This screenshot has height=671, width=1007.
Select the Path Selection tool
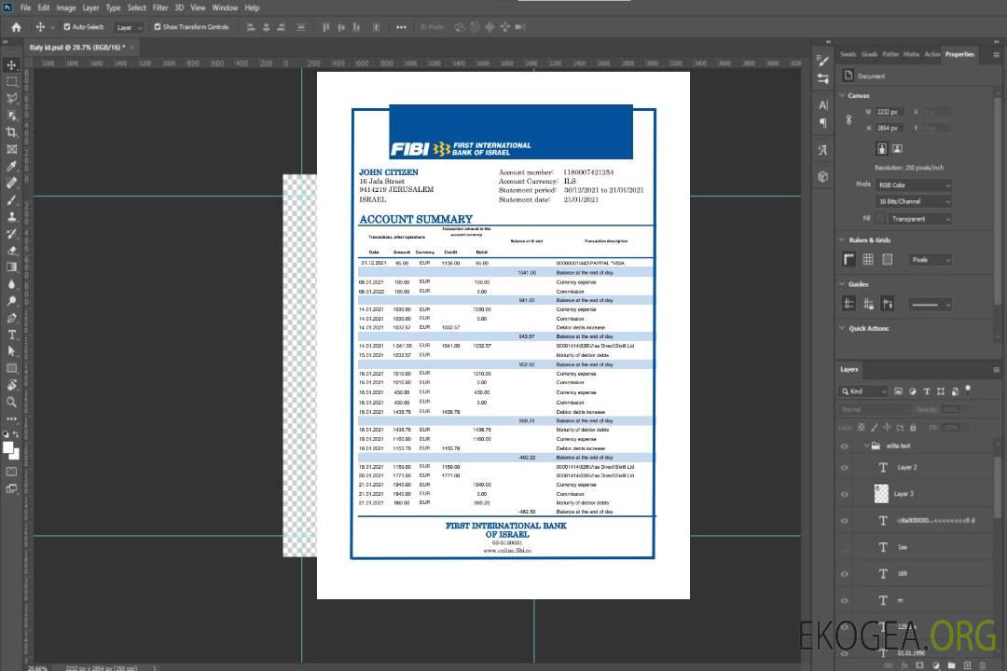point(11,351)
